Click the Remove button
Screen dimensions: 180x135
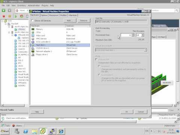tap(84, 21)
